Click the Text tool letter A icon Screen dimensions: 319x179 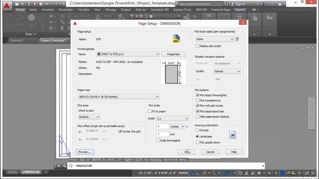click(x=98, y=17)
